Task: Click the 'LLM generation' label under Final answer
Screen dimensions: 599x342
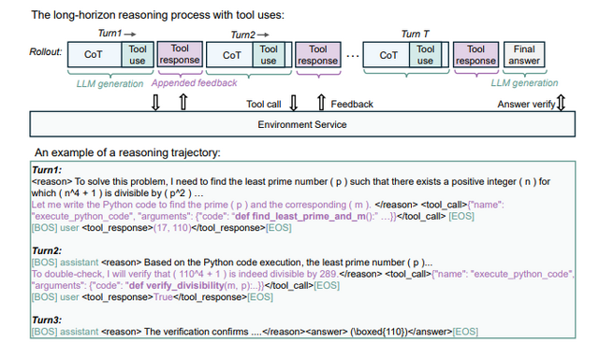Action: coord(524,83)
